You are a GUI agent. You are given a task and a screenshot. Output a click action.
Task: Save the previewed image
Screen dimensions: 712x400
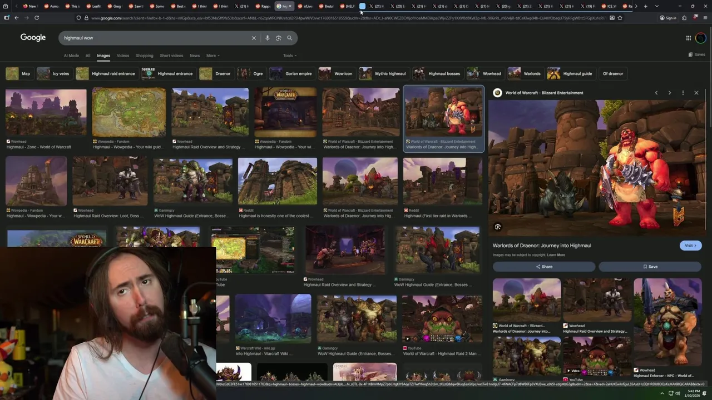(650, 267)
